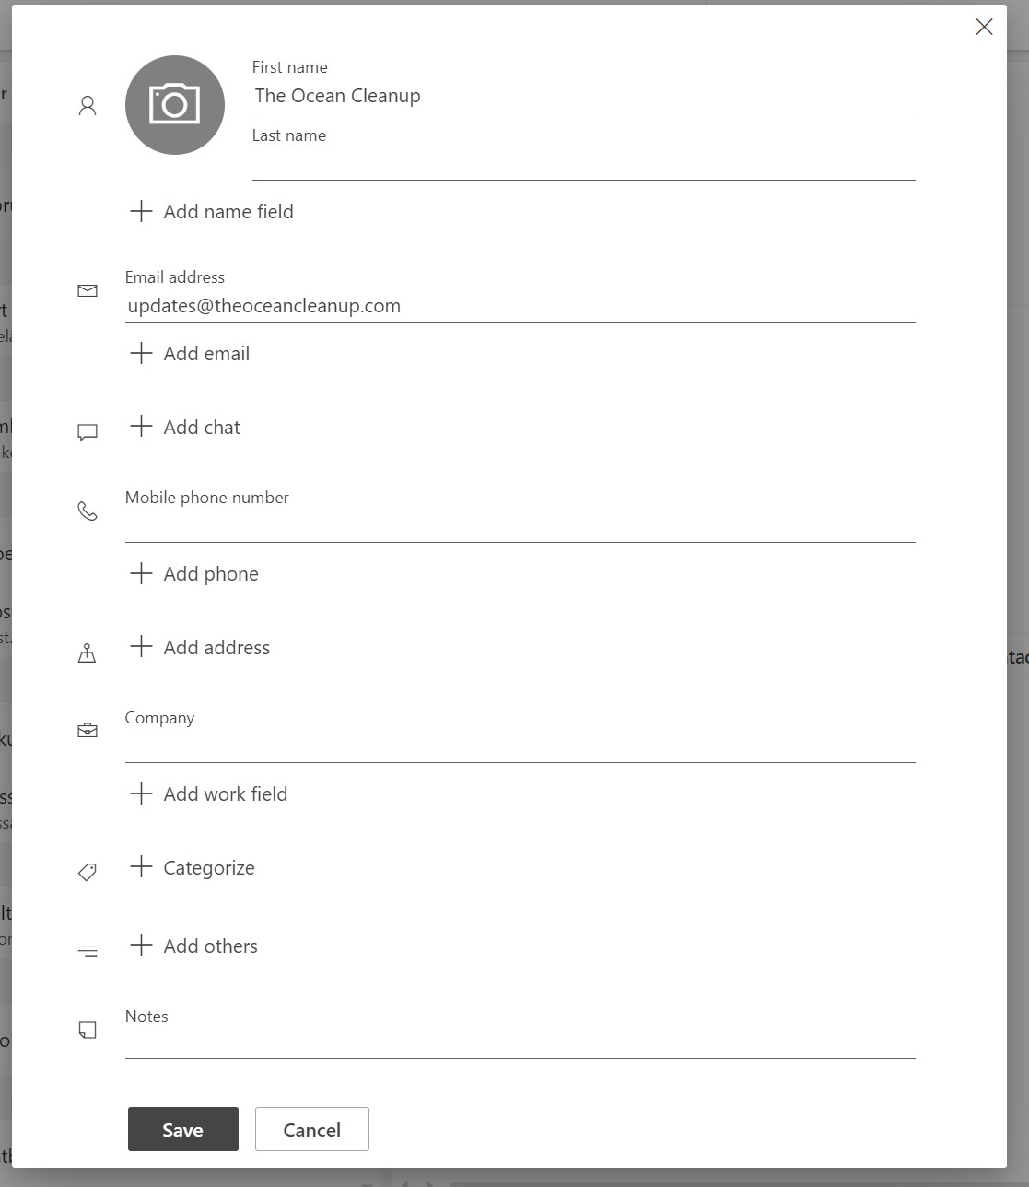Click the plus icon beside Add name field
The height and width of the screenshot is (1187, 1029).
point(141,211)
